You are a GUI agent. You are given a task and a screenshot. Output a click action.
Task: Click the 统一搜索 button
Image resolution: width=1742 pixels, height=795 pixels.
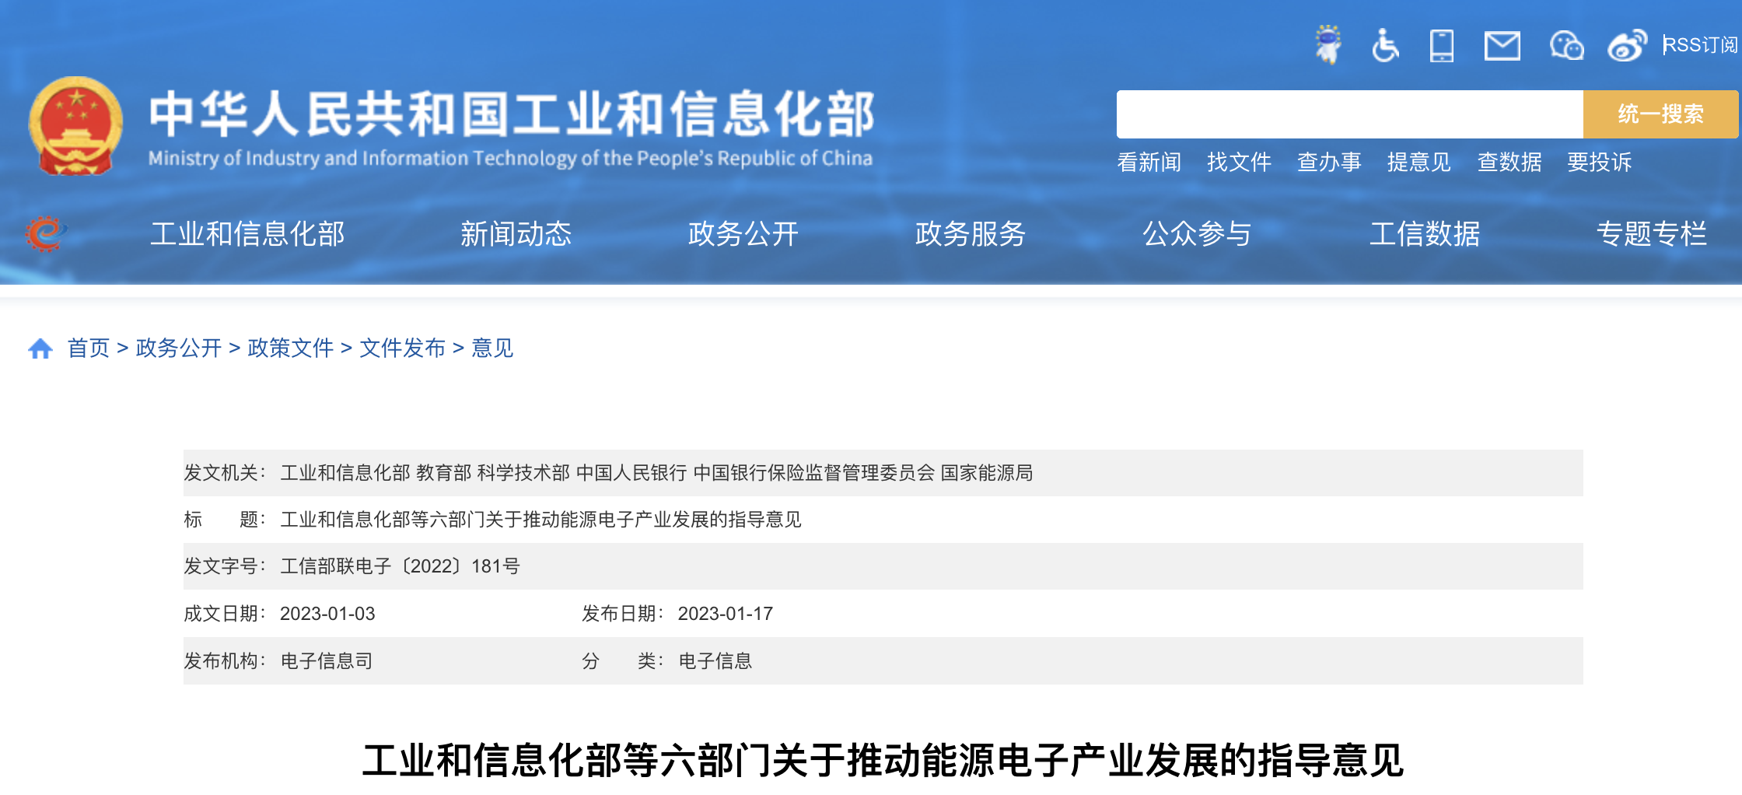click(x=1660, y=114)
